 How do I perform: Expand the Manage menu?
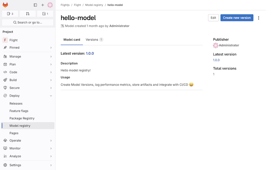(28, 56)
